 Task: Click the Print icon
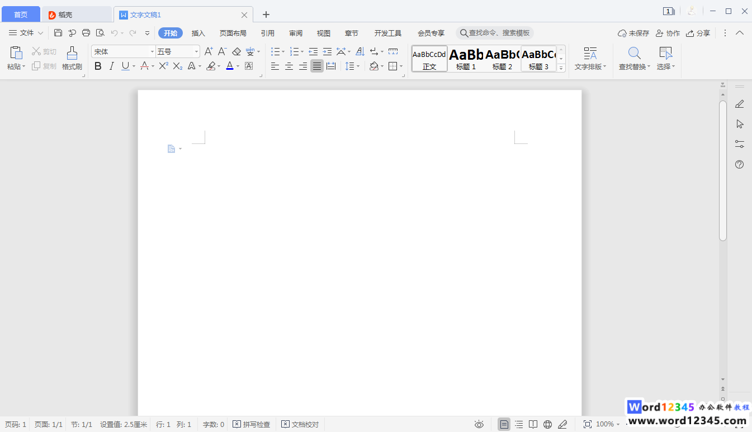(x=86, y=33)
